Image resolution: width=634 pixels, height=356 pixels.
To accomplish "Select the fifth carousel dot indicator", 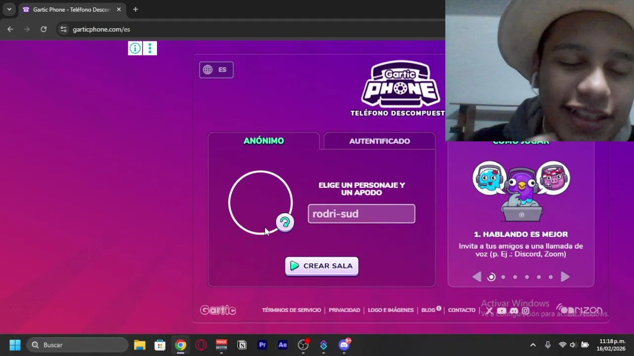I will click(x=539, y=277).
